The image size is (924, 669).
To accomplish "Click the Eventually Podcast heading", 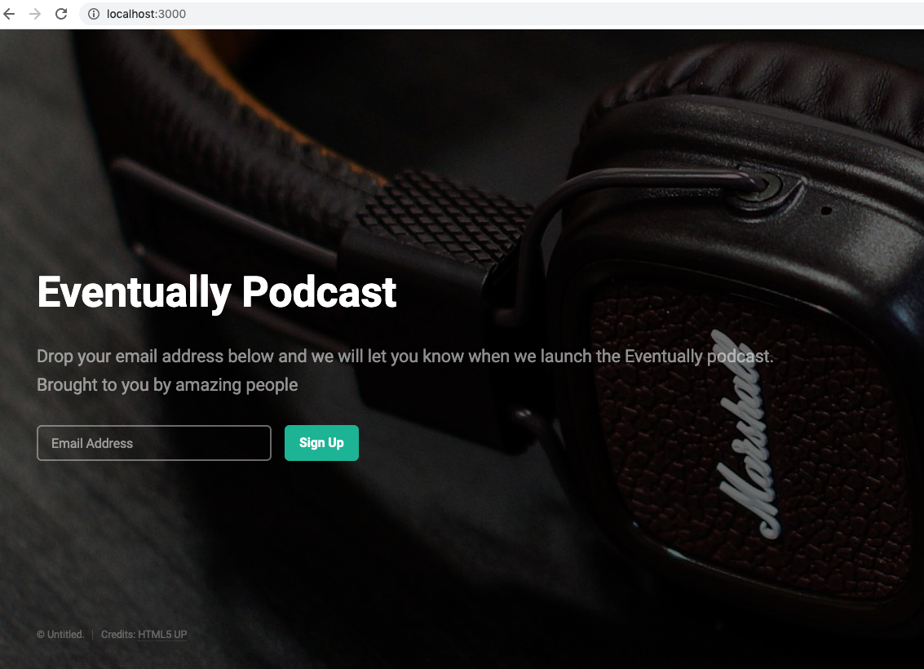I will [216, 292].
